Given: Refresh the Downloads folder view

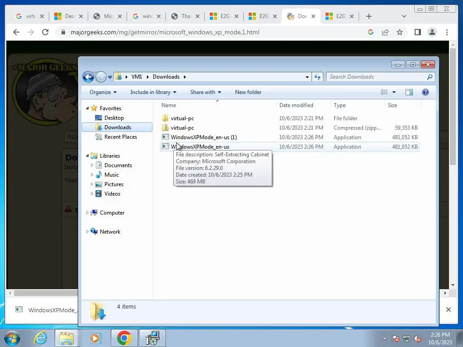Looking at the screenshot, I should 317,77.
